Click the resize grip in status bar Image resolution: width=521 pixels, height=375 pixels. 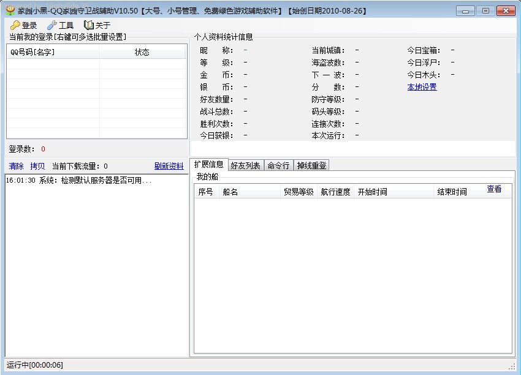pos(512,366)
